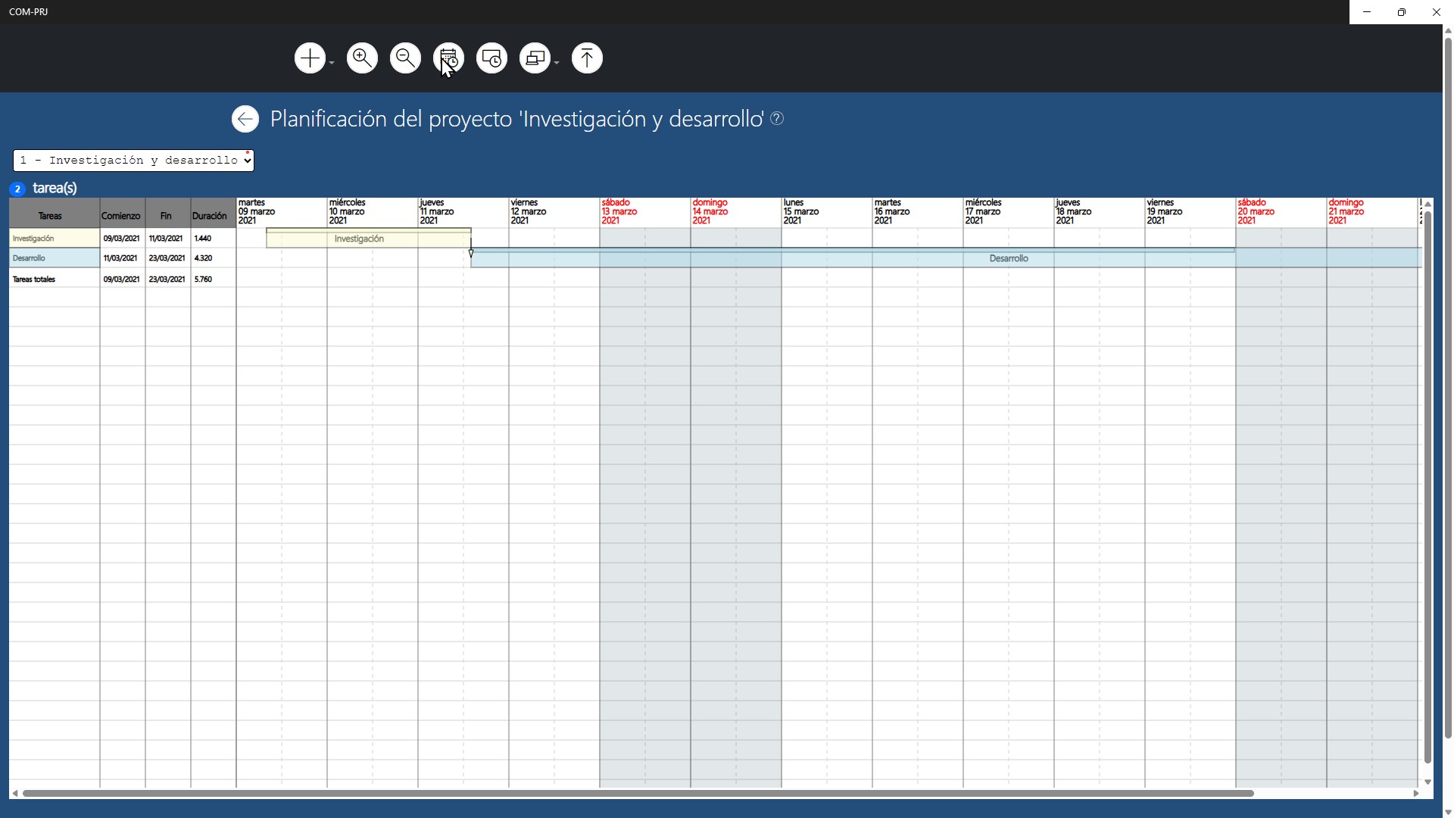Click the screen with clock icon

click(491, 58)
